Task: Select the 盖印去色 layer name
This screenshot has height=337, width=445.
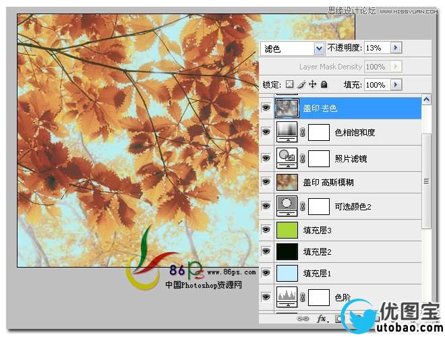Action: (x=320, y=109)
